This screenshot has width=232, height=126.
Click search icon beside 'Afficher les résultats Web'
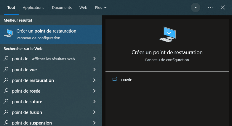pos(6,59)
